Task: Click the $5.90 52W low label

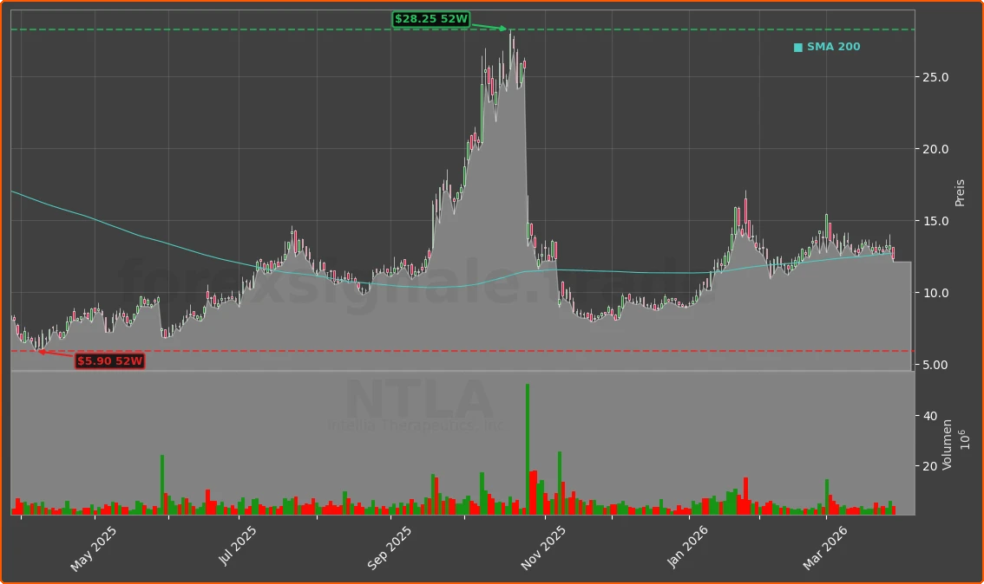Action: point(110,361)
